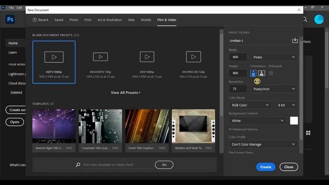Click the Photoshop Ps home logo
329x185 pixels.
pos(10,20)
